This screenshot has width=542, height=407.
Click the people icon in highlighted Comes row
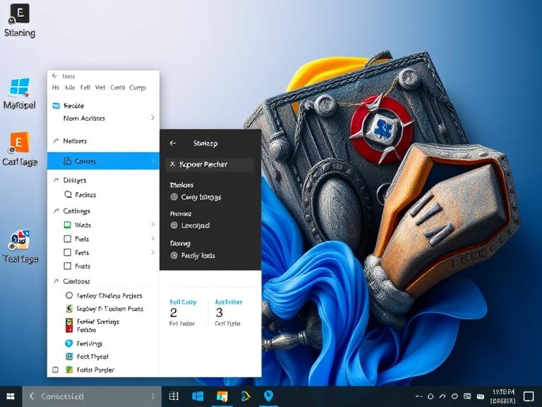tap(68, 161)
